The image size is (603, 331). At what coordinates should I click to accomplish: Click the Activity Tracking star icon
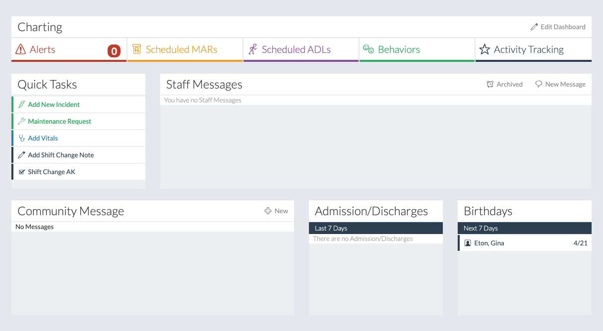[x=484, y=49]
